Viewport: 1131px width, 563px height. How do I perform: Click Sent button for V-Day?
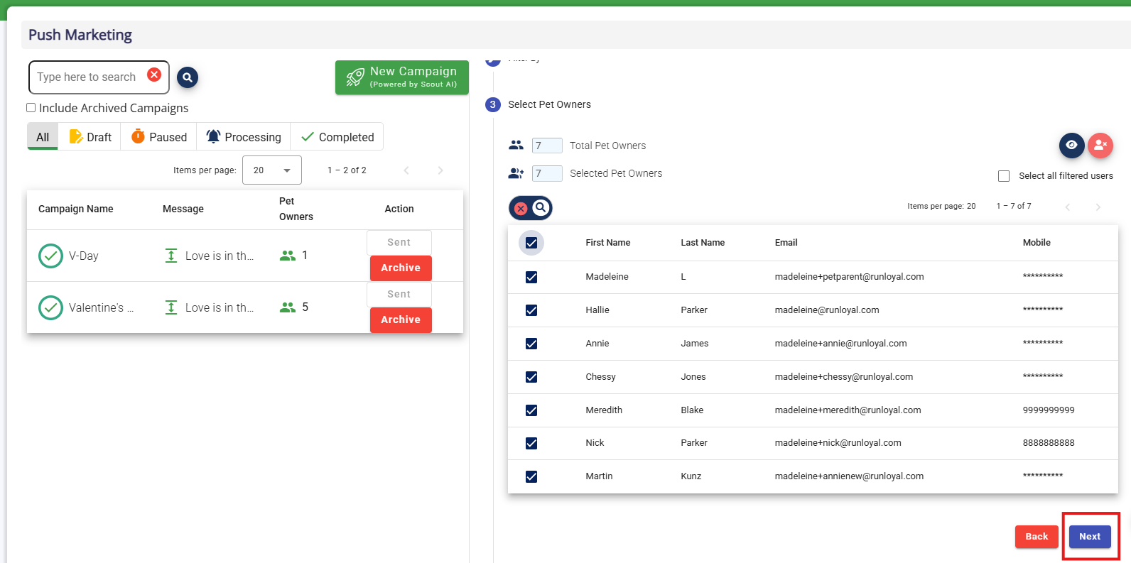399,242
